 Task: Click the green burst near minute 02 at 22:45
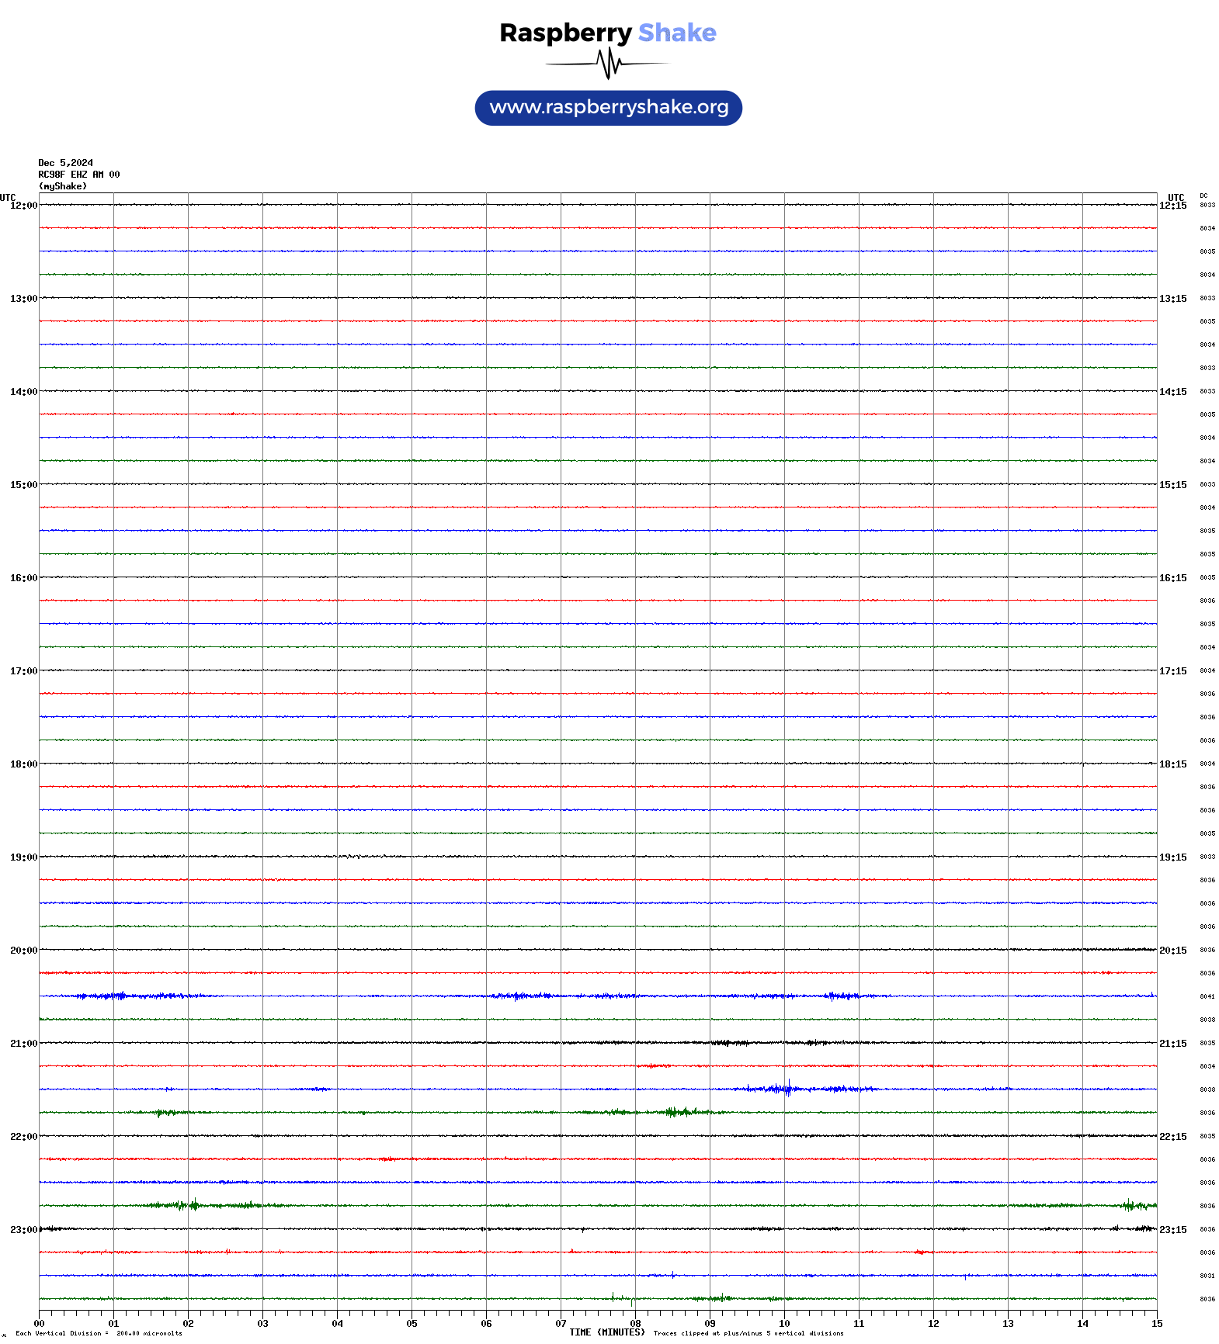point(190,1205)
